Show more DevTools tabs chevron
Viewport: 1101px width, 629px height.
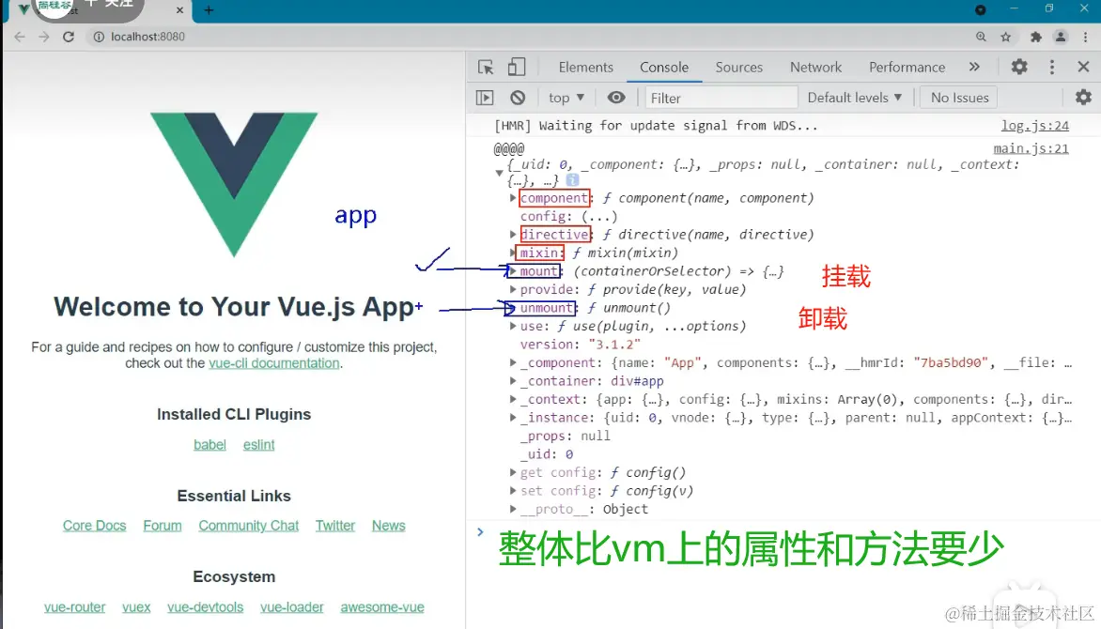point(974,67)
